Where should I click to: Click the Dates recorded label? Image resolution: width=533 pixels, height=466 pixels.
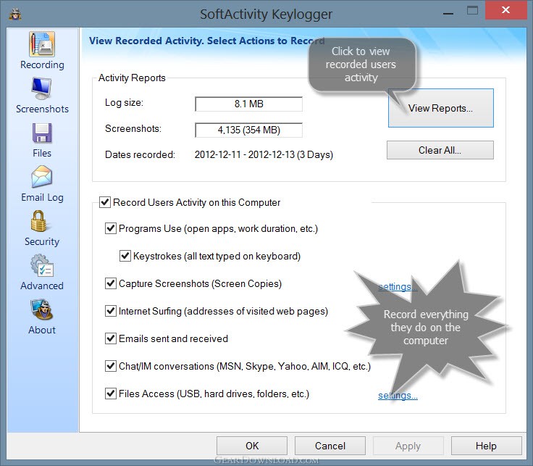pyautogui.click(x=140, y=154)
